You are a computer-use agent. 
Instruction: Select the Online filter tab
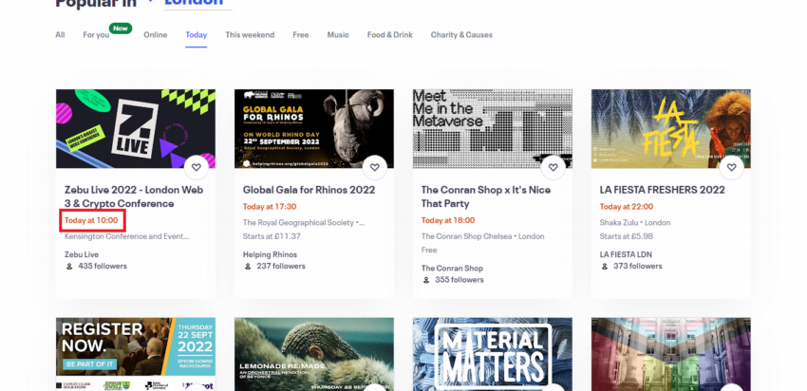(155, 35)
